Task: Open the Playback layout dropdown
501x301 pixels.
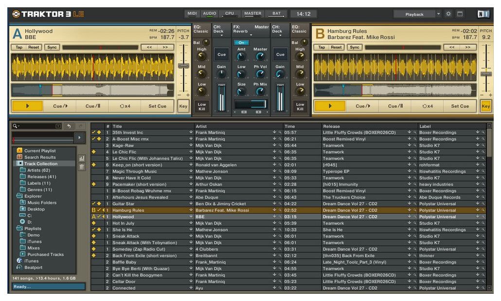Action: 439,14
